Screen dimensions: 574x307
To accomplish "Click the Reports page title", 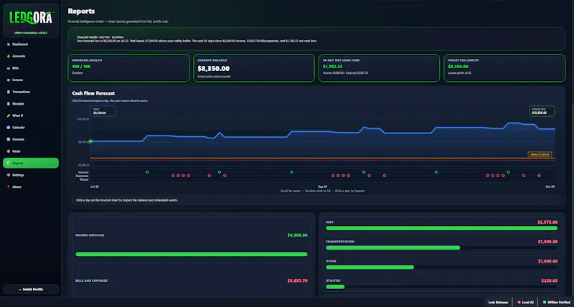I will pos(81,11).
